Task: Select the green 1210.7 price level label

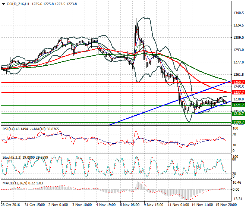Action: click(239, 113)
